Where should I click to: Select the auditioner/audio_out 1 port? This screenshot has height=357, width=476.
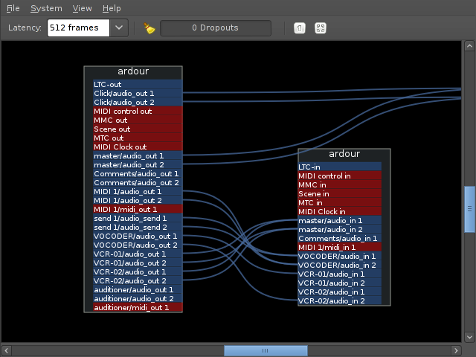[x=138, y=289]
